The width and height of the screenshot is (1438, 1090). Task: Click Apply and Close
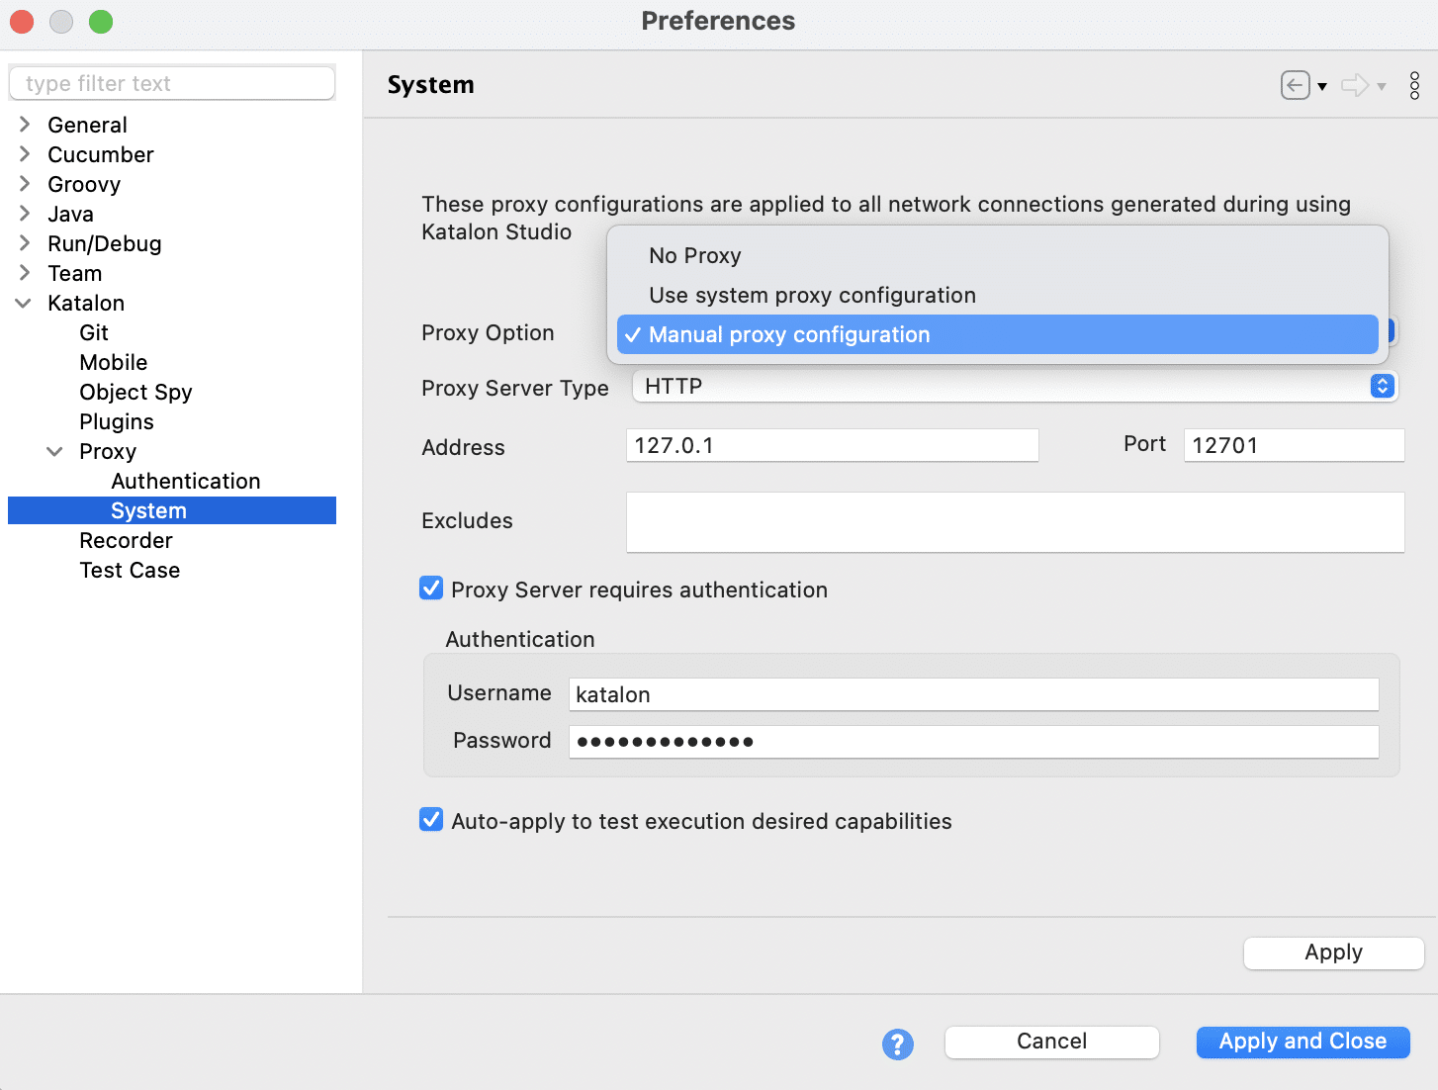pyautogui.click(x=1303, y=1042)
